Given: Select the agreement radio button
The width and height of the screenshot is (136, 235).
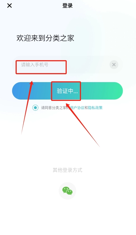Looking at the screenshot, I should tap(35, 108).
